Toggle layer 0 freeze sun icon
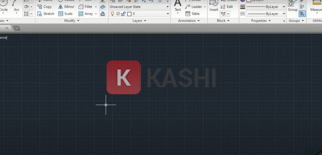This screenshot has height=155, width=322. point(118,14)
